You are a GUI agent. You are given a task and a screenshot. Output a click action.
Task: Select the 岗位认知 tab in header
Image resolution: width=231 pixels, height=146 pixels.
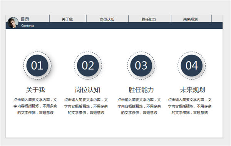(x=107, y=19)
